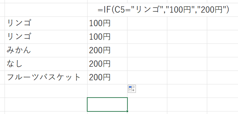The width and height of the screenshot is (238, 114).
Task: Select the empty cell right of みかん's 200円
Action: point(147,50)
